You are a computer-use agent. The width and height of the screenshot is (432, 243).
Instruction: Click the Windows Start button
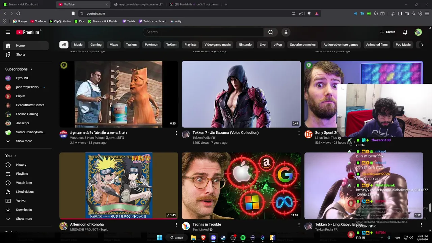[160, 238]
